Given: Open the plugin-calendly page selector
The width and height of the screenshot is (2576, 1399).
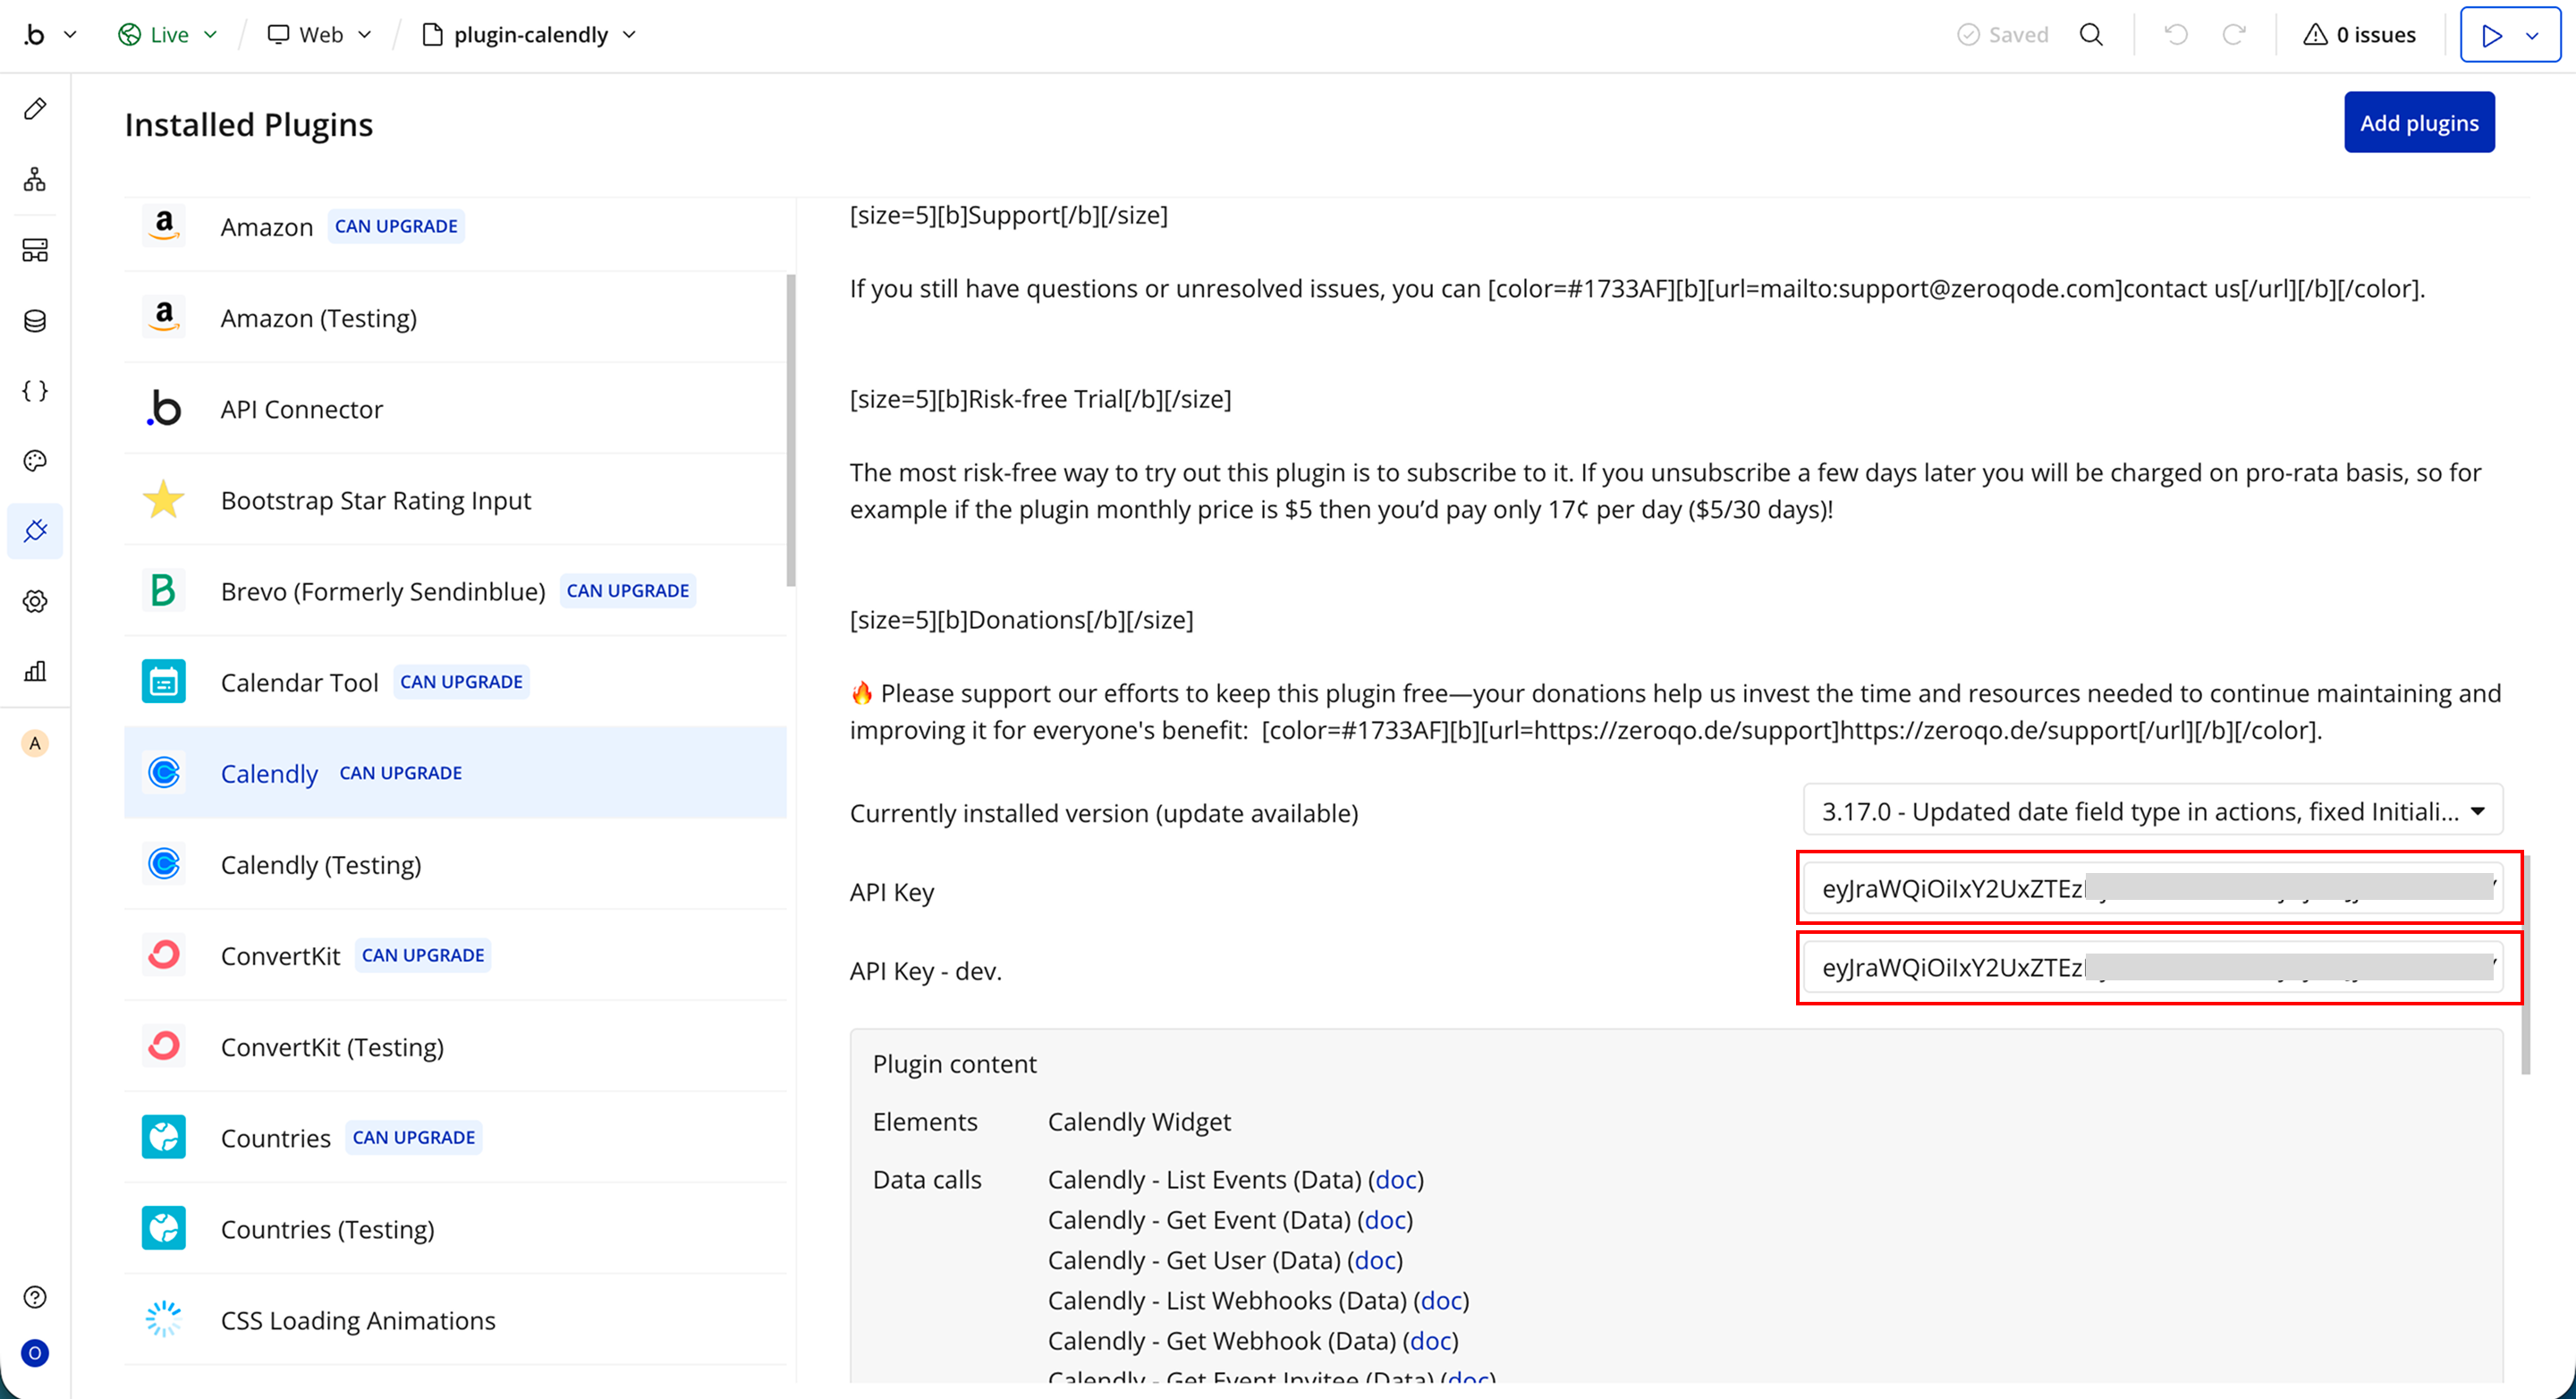Looking at the screenshot, I should click(x=530, y=35).
